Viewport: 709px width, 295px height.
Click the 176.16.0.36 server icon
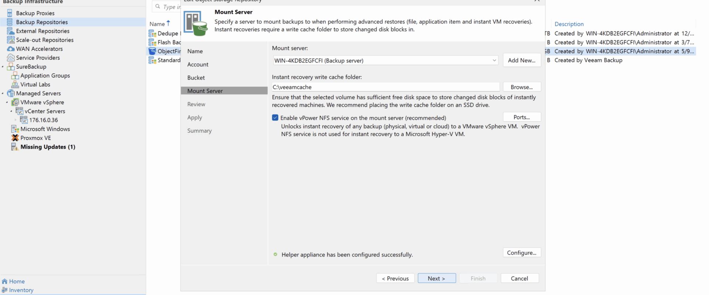click(24, 120)
